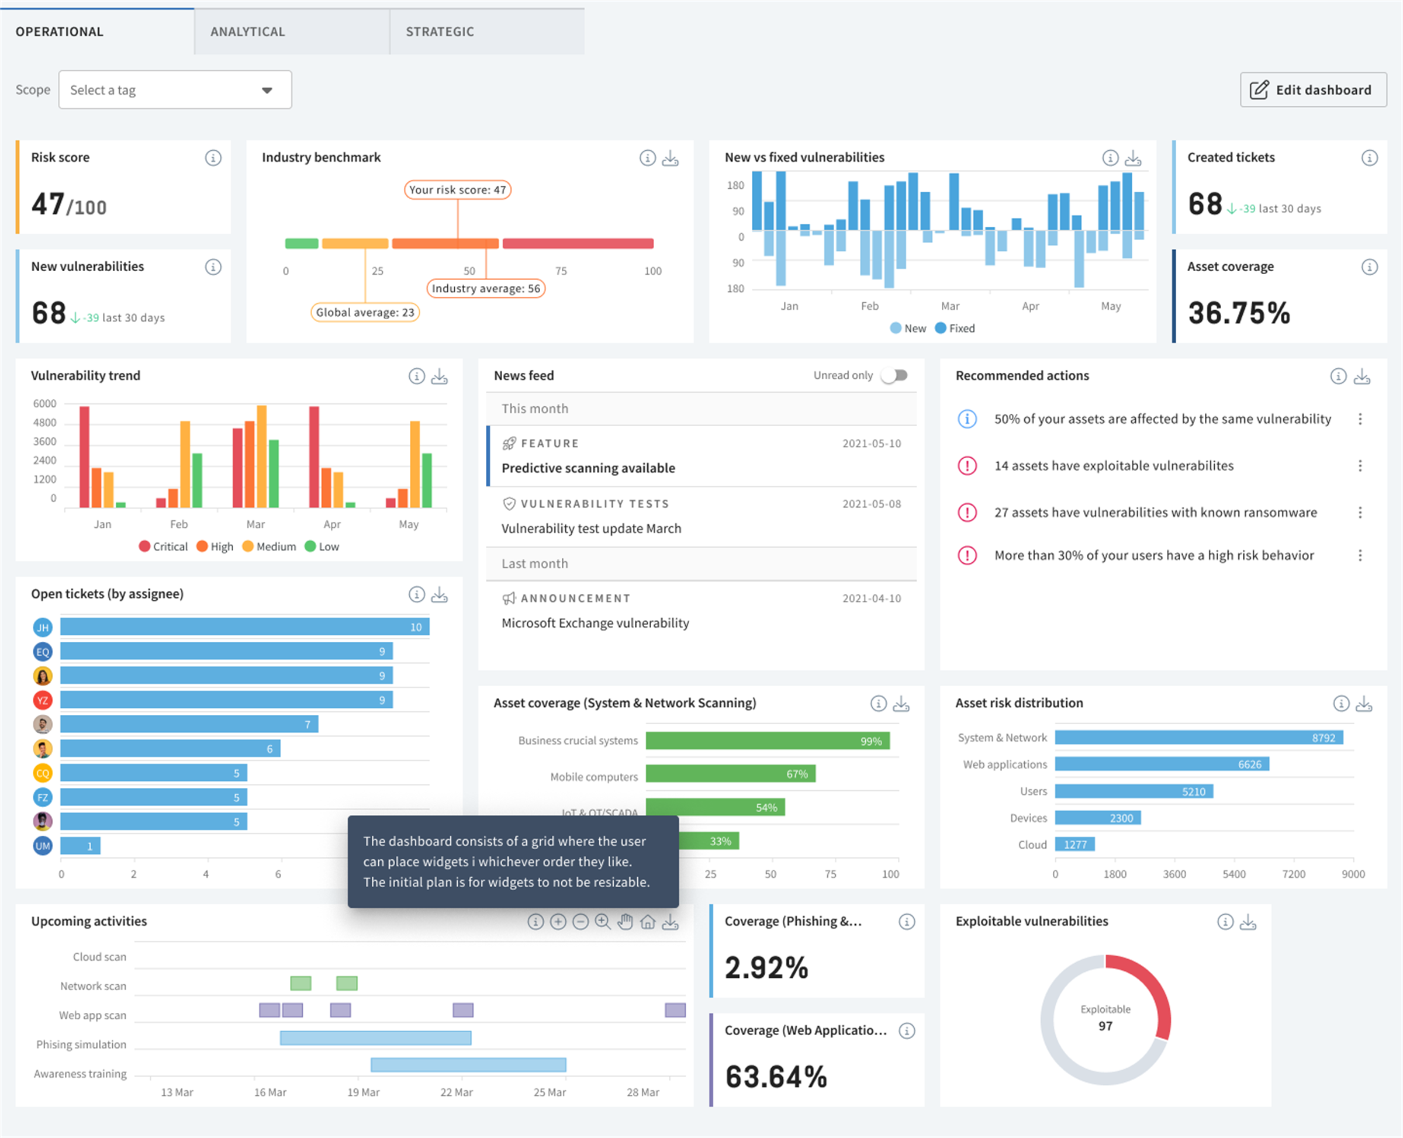
Task: Open Asset coverage info icon
Action: 1370,268
